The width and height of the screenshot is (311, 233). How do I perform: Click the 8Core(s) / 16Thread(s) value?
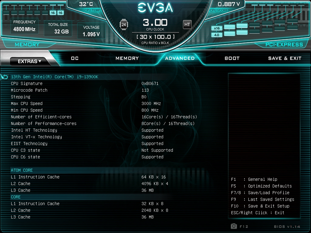tap(168, 124)
